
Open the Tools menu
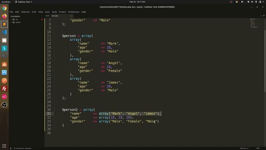tap(54, 12)
